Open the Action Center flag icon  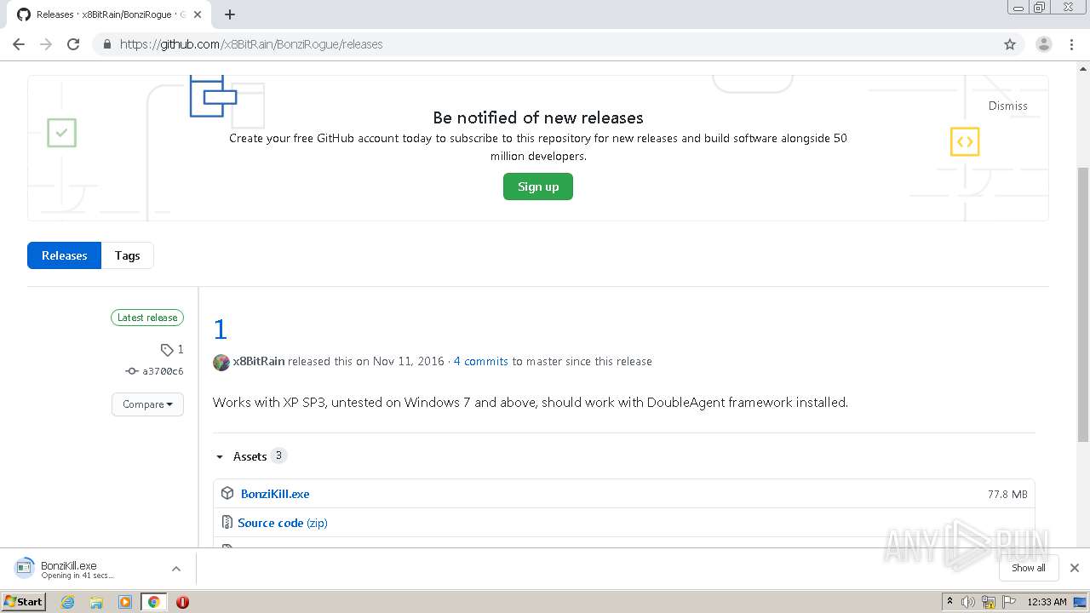(x=1007, y=602)
